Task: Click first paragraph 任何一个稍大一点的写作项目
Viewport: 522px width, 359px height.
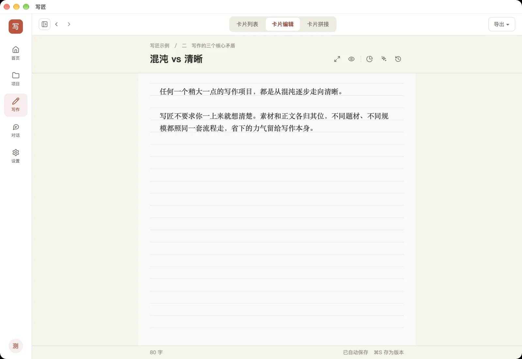Action: (251, 92)
